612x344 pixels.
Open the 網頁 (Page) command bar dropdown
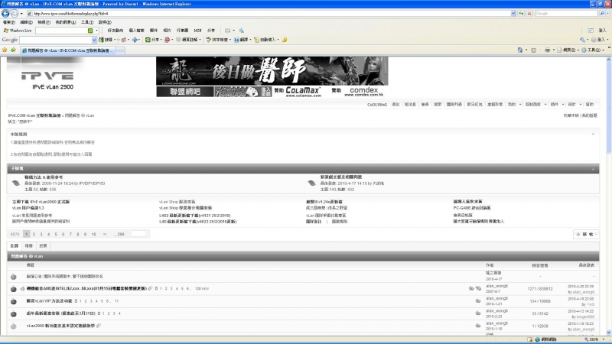(x=567, y=50)
